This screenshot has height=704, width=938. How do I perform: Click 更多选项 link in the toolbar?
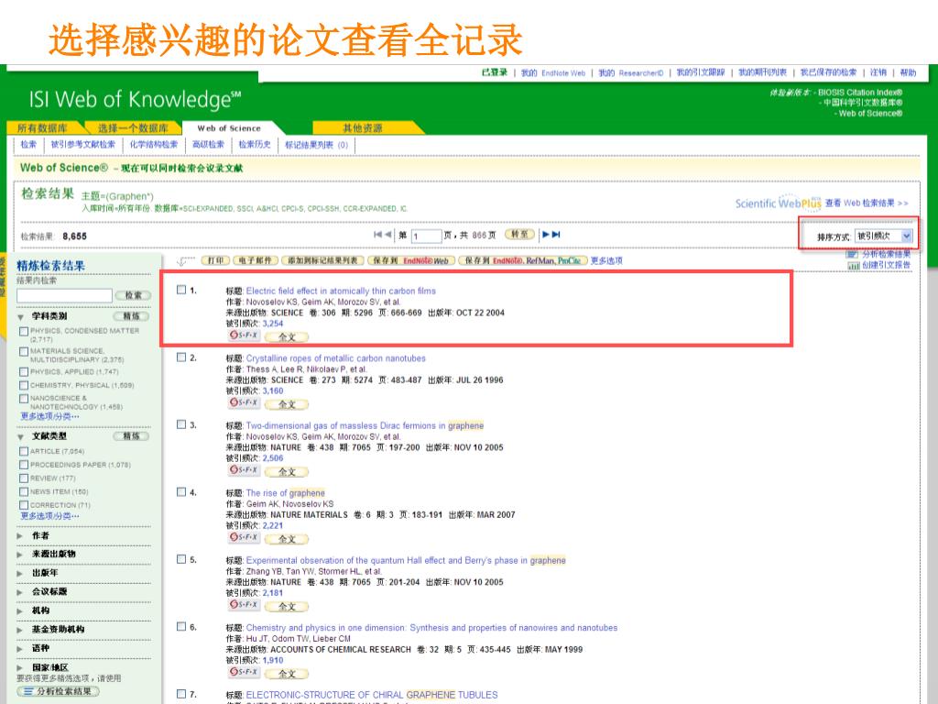606,261
